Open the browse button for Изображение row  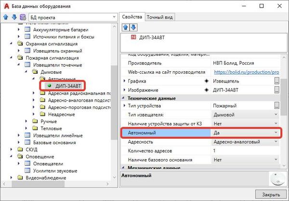276,90
